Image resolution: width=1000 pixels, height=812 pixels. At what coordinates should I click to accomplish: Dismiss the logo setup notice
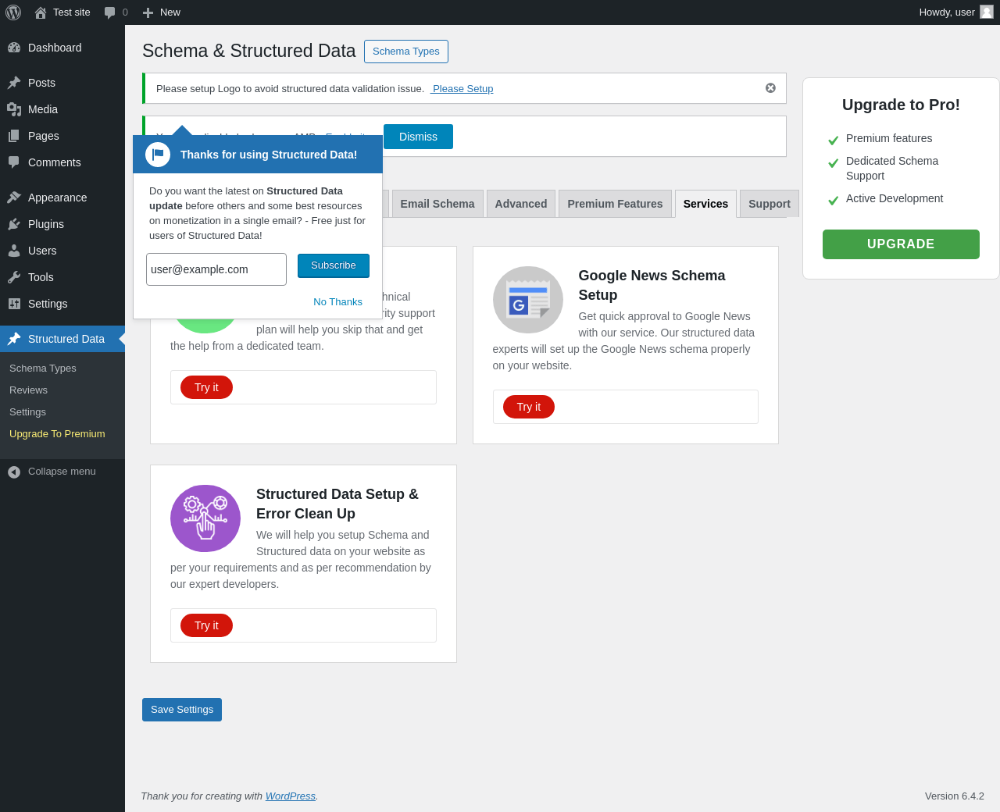(x=770, y=88)
